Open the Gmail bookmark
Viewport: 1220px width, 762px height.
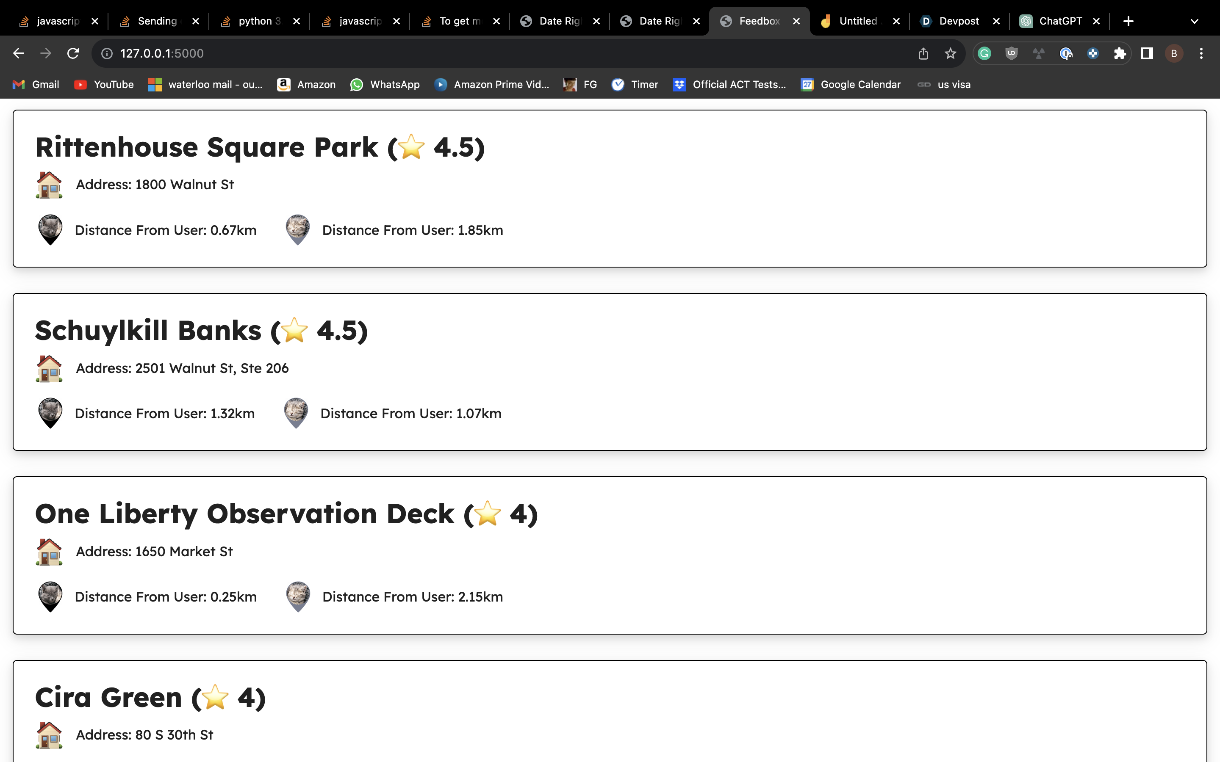coord(36,85)
